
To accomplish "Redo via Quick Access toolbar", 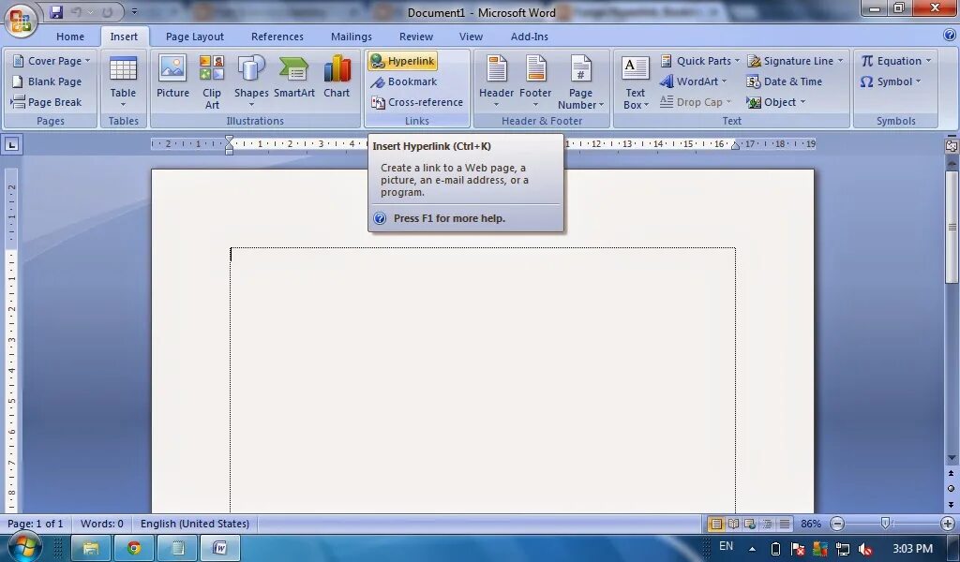I will [x=107, y=11].
